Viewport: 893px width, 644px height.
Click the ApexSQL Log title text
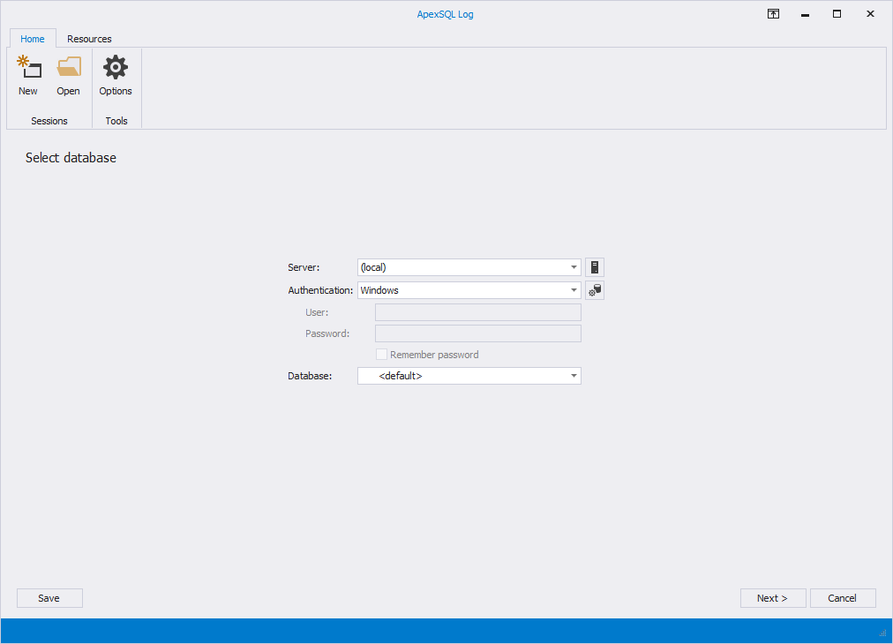point(445,14)
